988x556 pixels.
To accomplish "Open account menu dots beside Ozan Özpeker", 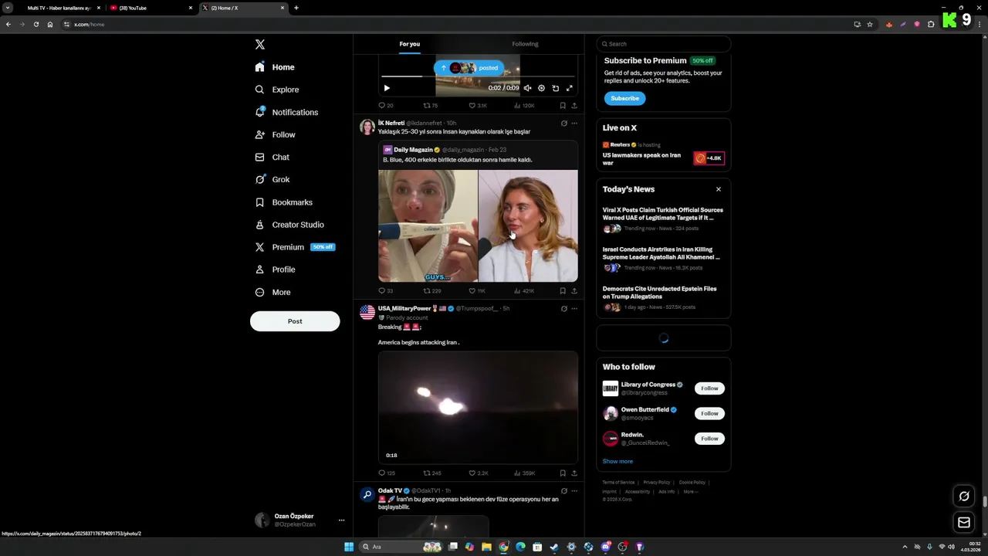I will tap(341, 520).
